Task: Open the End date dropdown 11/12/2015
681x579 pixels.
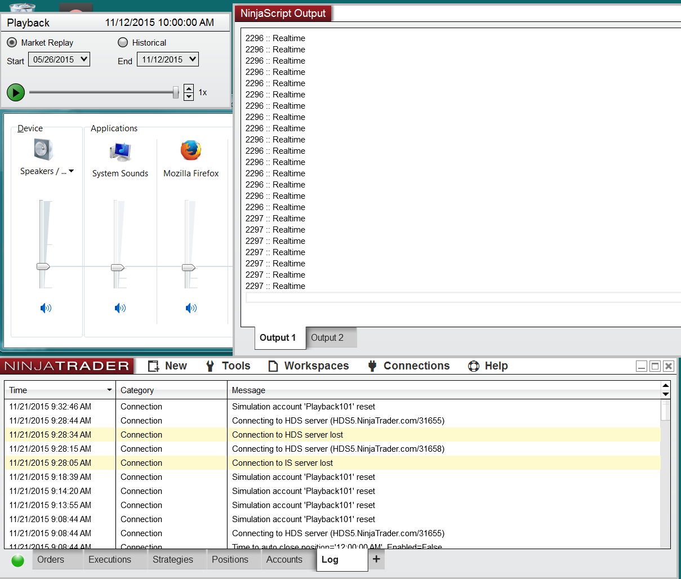Action: tap(168, 59)
